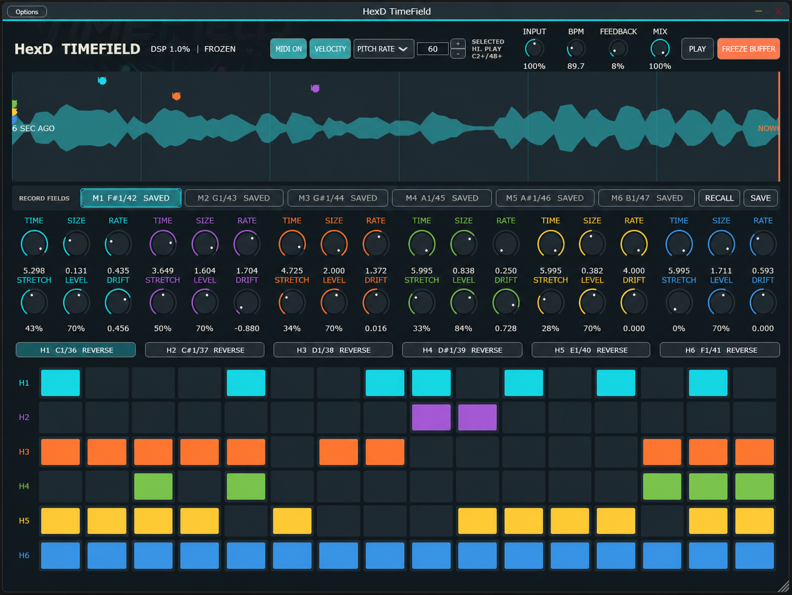Toggle H1 row last step, currently off
This screenshot has width=792, height=595.
click(755, 383)
